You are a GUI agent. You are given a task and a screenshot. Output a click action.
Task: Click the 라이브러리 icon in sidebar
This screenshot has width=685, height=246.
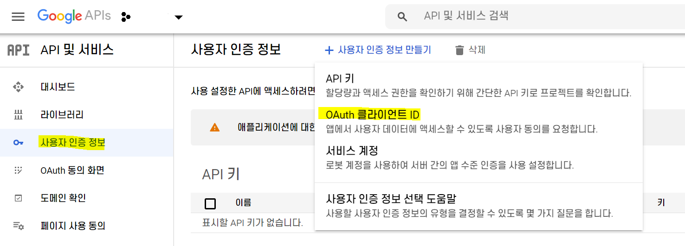18,114
